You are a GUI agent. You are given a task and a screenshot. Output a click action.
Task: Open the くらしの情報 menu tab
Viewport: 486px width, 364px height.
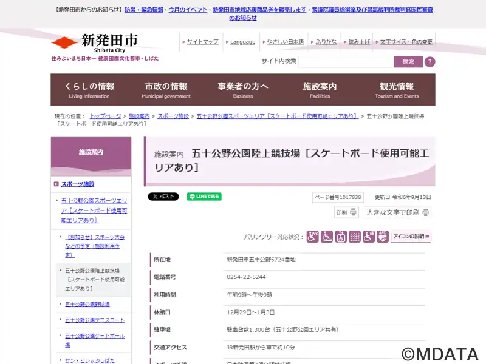pos(89,90)
